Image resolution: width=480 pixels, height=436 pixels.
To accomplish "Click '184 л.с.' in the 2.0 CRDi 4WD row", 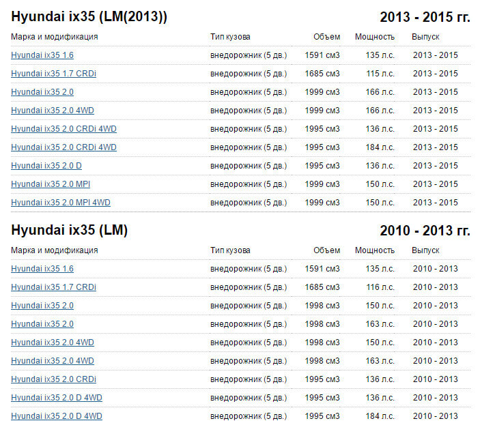I will point(380,147).
